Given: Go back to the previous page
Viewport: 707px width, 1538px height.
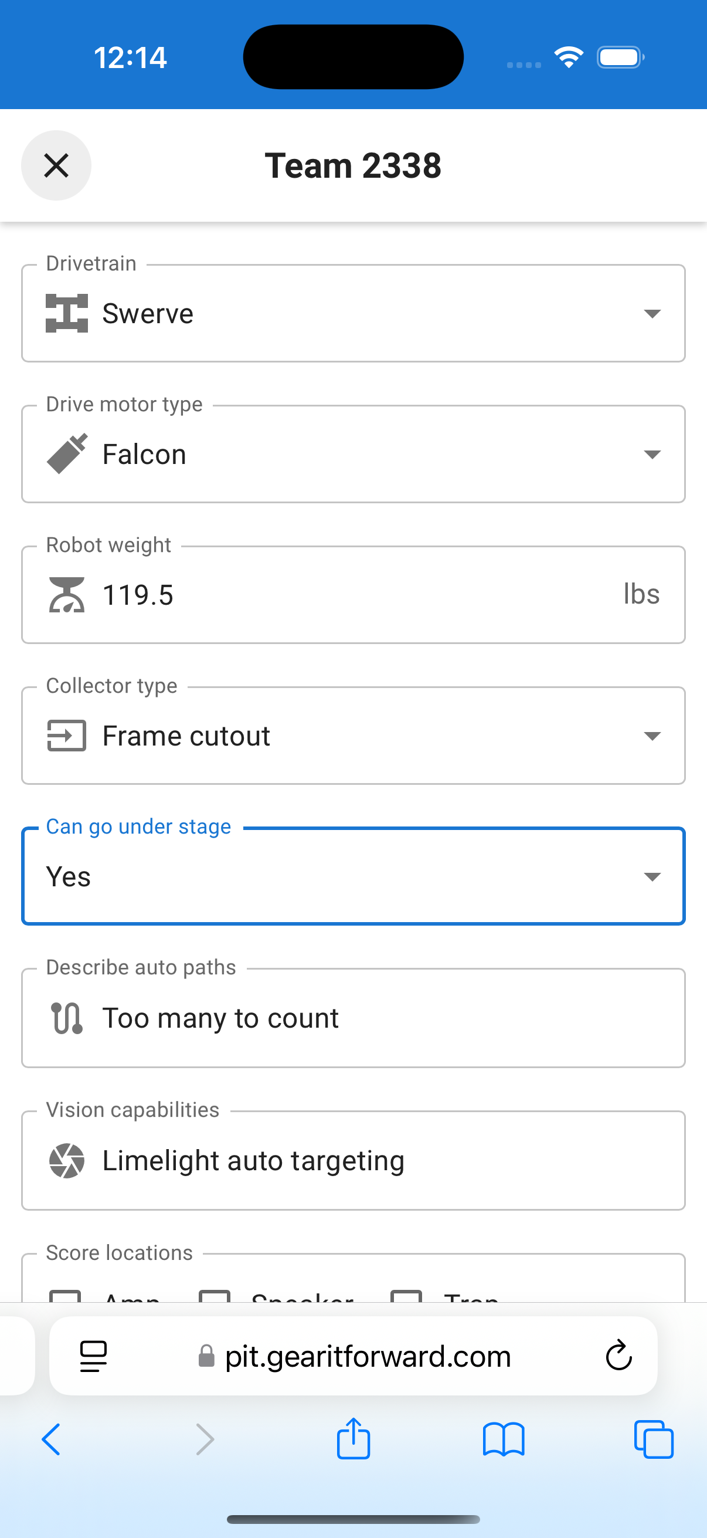Looking at the screenshot, I should coord(52,1439).
